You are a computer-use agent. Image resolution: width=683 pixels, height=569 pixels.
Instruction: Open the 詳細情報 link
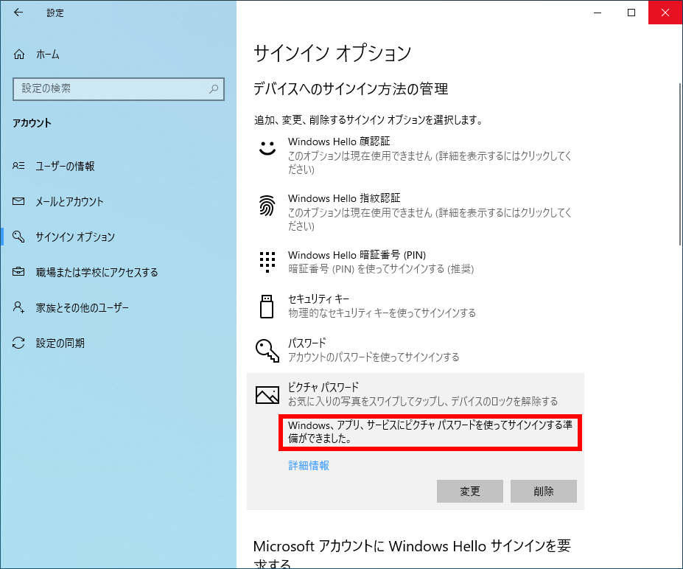coord(309,465)
